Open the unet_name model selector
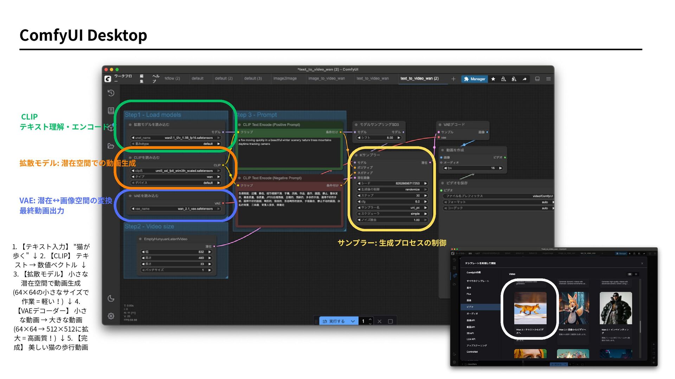The width and height of the screenshot is (675, 379). click(176, 138)
